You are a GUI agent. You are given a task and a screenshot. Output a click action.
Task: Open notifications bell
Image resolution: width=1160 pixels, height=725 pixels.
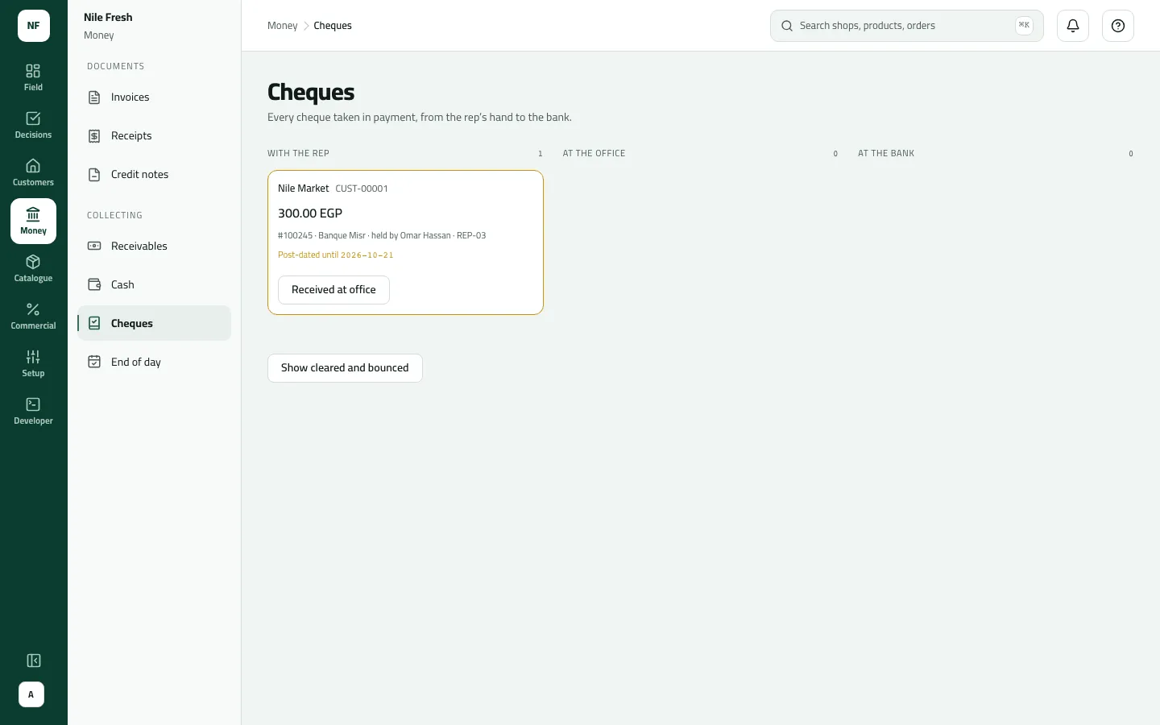click(x=1073, y=26)
